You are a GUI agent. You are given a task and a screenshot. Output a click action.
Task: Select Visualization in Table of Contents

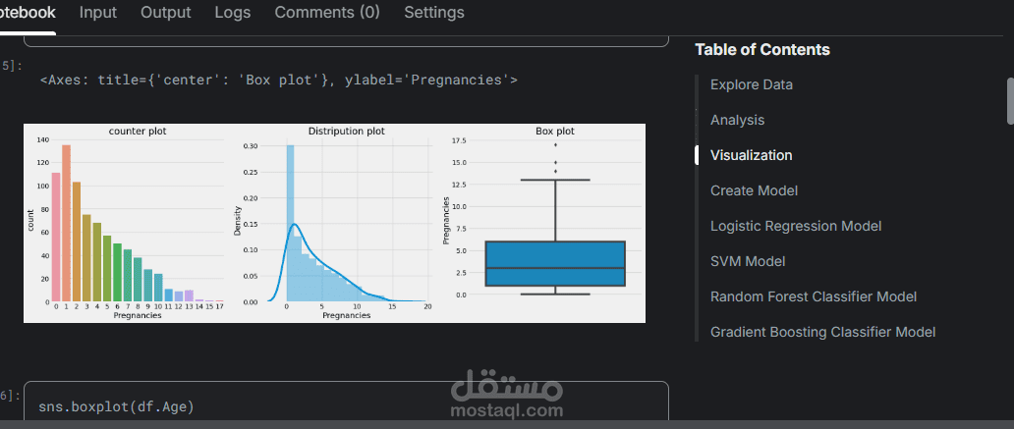click(x=751, y=155)
